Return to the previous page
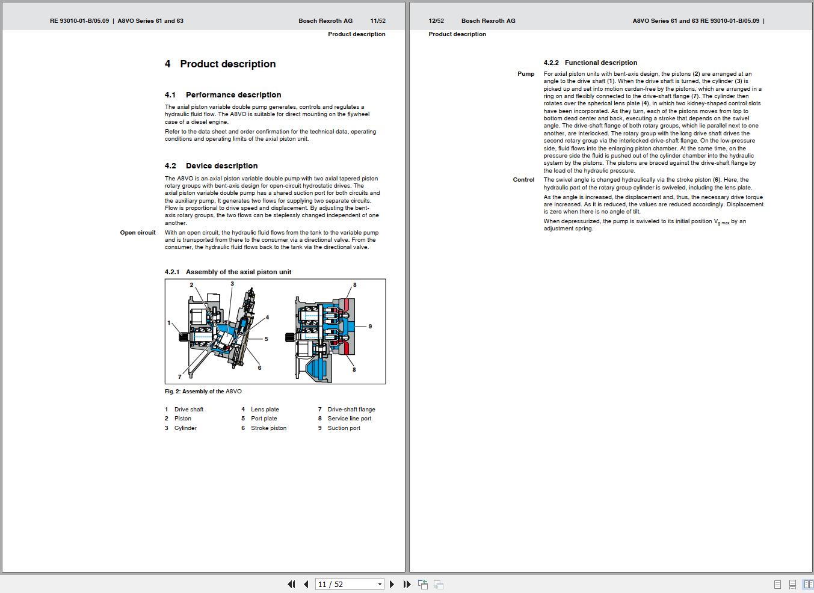This screenshot has width=814, height=593. click(306, 584)
